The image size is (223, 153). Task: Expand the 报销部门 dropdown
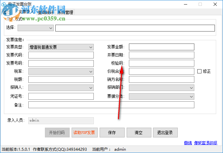161,88
